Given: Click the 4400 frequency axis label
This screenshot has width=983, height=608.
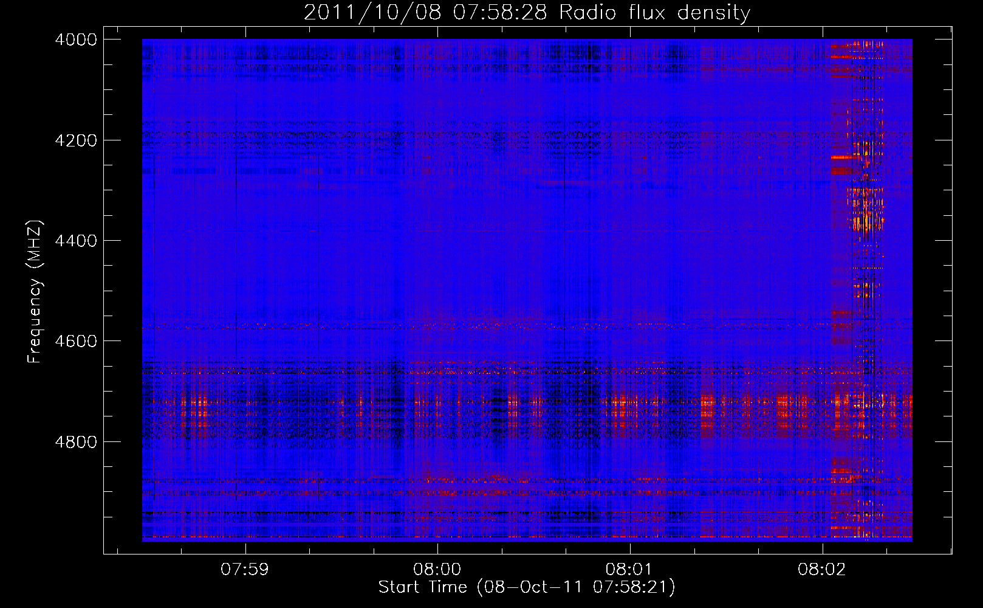Looking at the screenshot, I should tap(76, 241).
